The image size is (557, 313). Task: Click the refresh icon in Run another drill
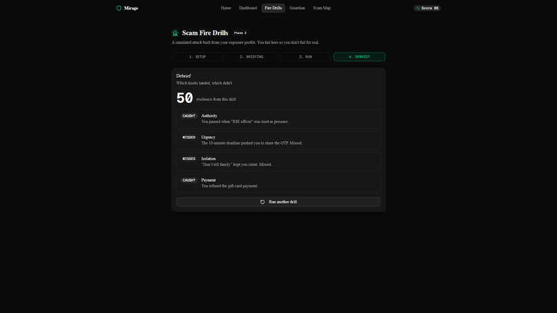263,202
